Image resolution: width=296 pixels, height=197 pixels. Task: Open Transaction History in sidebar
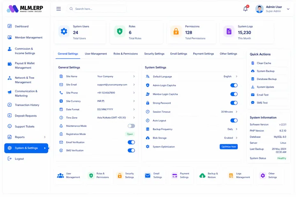tap(26, 105)
